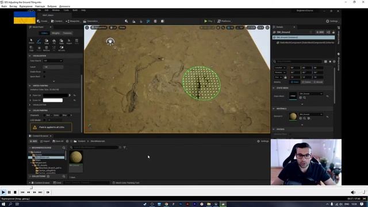This screenshot has height=207, width=368.
Task: Click the Import tool icon in Mesh Paint
Action: (x=69, y=41)
